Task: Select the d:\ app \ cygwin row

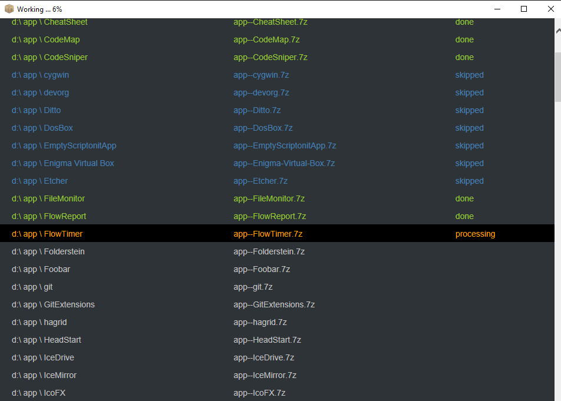Action: 278,75
